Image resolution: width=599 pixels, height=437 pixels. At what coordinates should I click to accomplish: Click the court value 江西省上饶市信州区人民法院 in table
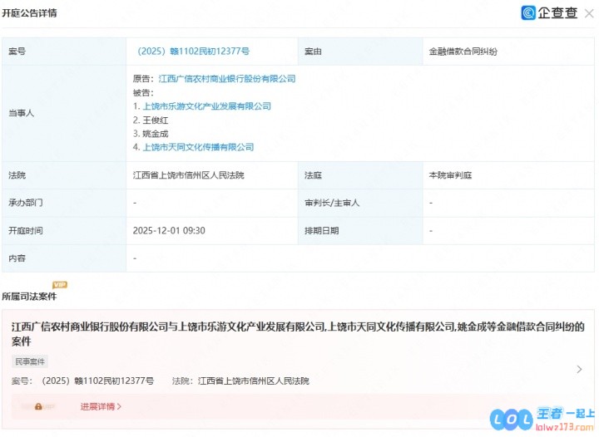(188, 175)
